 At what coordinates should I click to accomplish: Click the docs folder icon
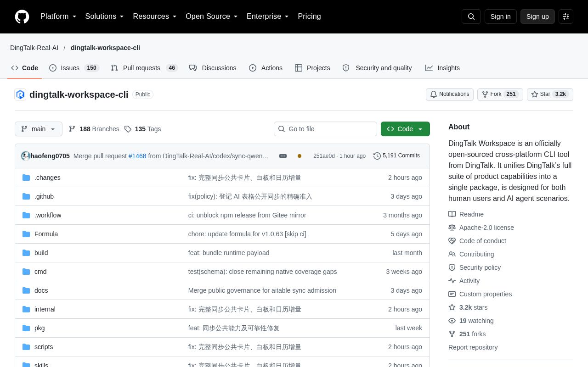(26, 290)
